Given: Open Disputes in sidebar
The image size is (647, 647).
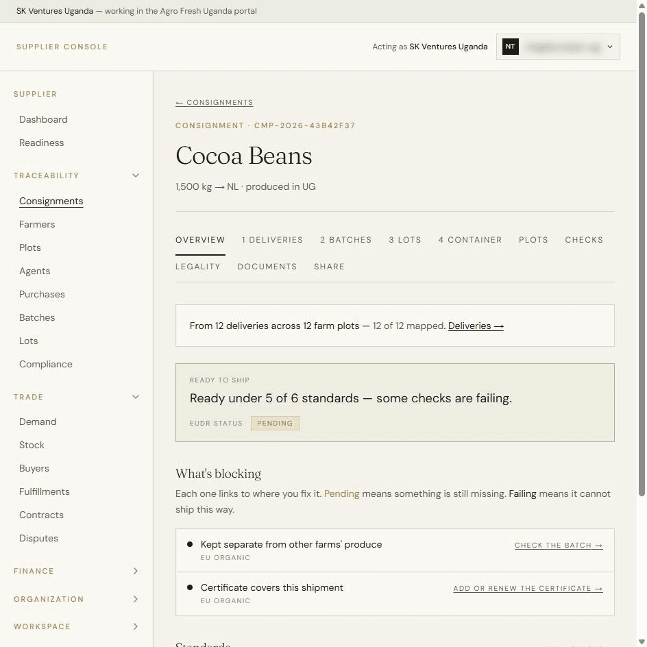Looking at the screenshot, I should tap(39, 539).
